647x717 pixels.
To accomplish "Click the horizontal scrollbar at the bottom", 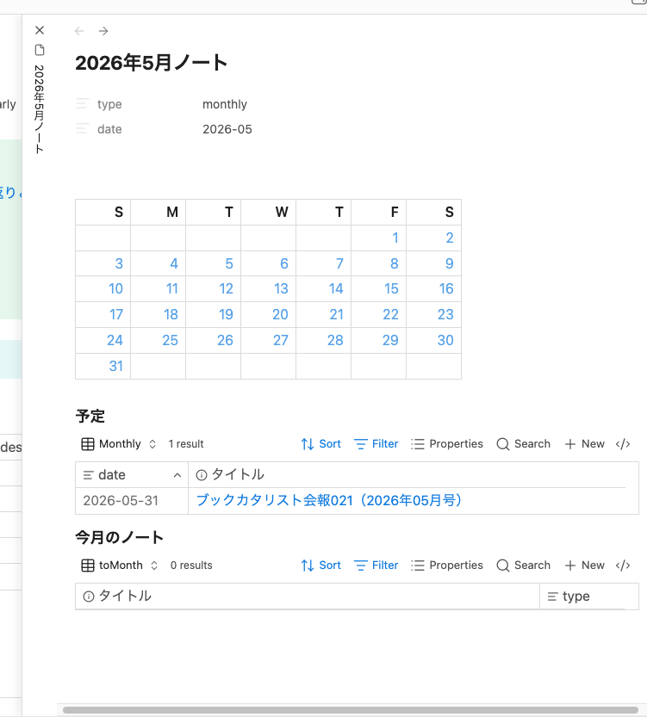I will pyautogui.click(x=351, y=710).
